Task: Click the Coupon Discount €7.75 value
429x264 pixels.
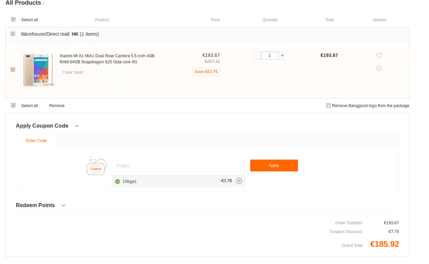Action: tap(393, 232)
